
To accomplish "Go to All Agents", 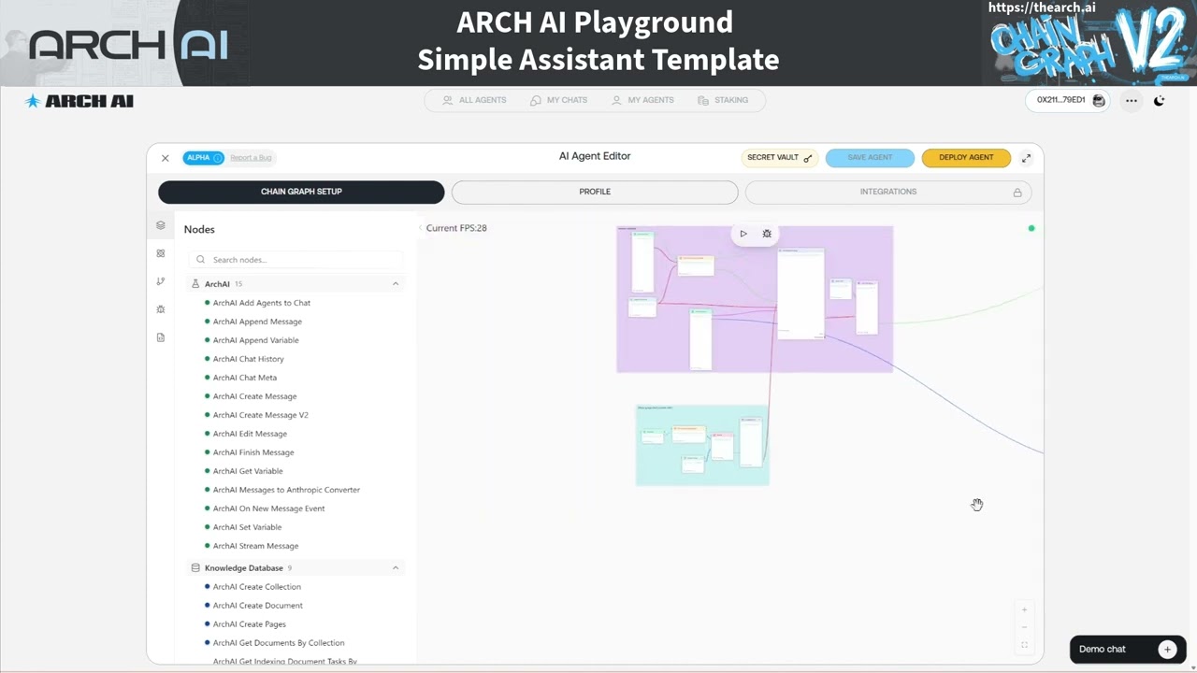I will coord(474,100).
